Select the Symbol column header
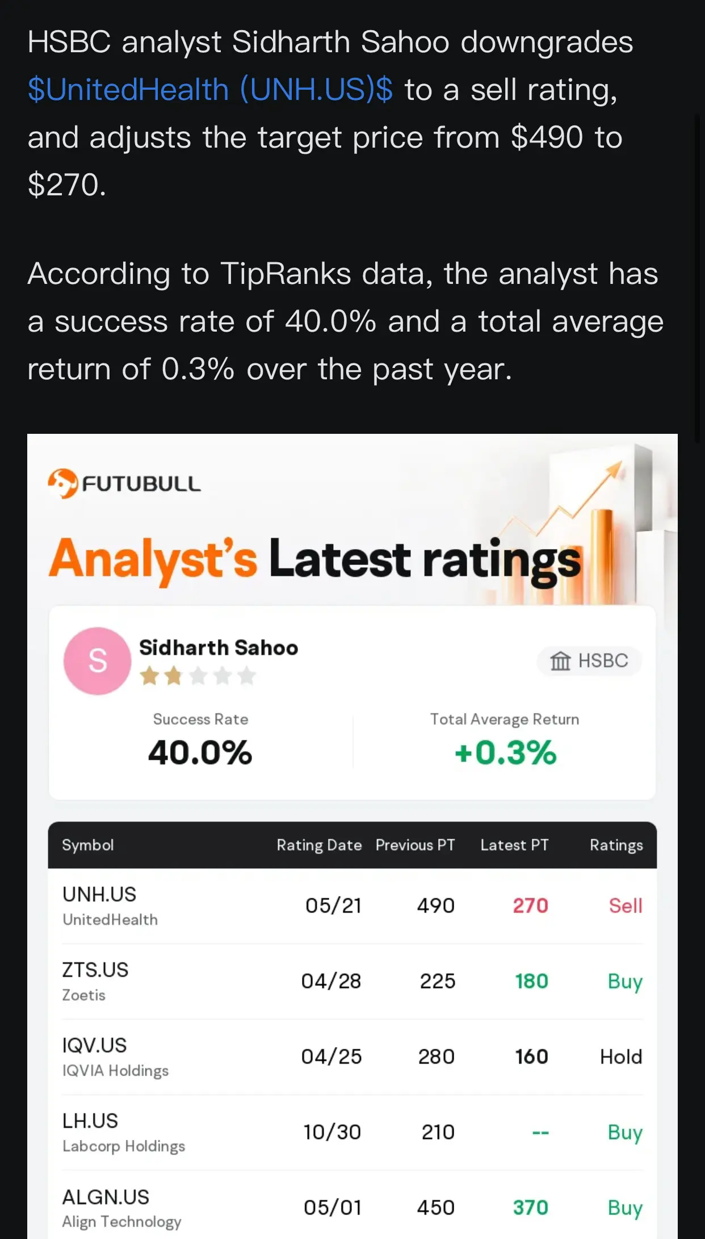Screen dimensions: 705x1239 tap(88, 845)
